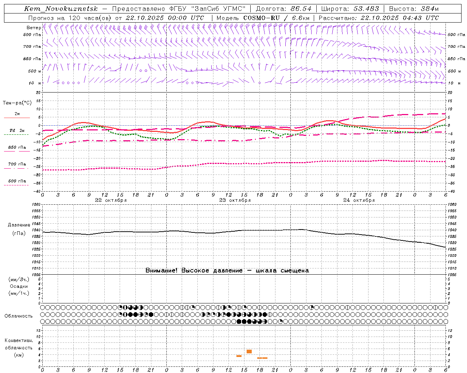Click the Тем-ра(°C) temperature panel label
Screen dimensions: 467x373
17,103
